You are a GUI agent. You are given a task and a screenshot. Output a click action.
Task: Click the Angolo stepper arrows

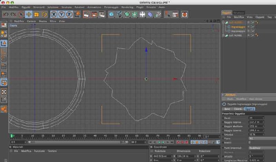(263, 156)
